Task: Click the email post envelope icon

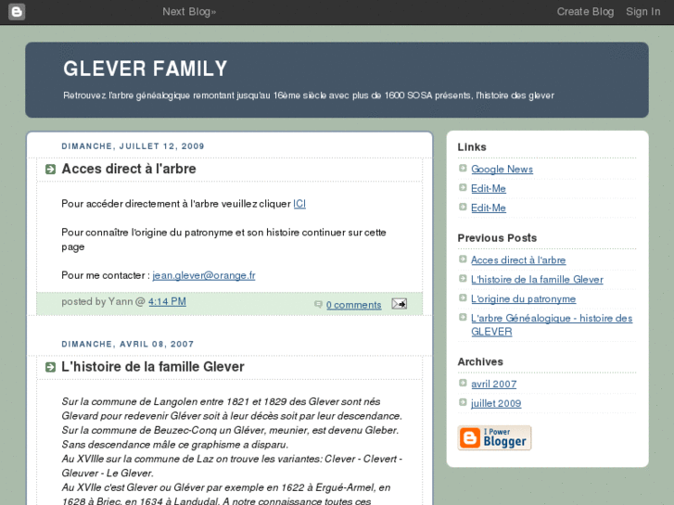Action: point(399,304)
